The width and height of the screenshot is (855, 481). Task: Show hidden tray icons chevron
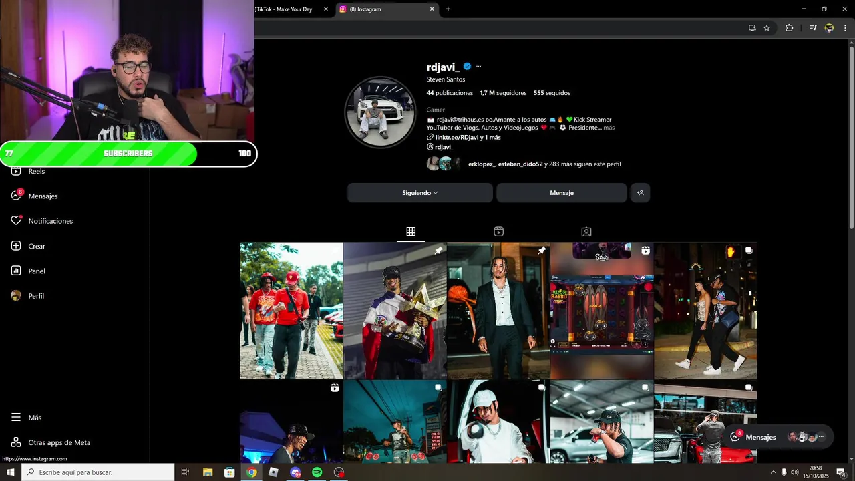point(774,472)
